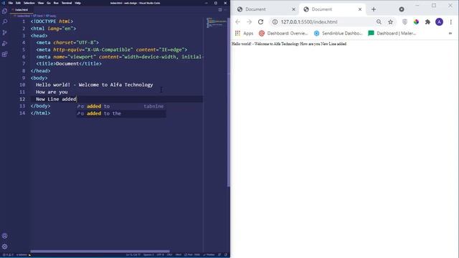Click the Chrome address bar URL

coord(309,22)
